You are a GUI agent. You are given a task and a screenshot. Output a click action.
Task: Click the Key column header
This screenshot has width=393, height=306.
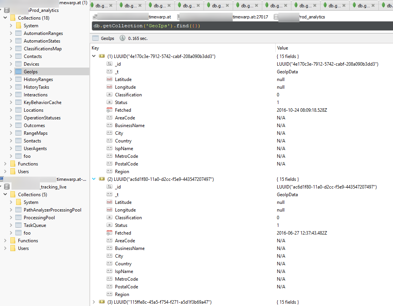click(x=95, y=48)
